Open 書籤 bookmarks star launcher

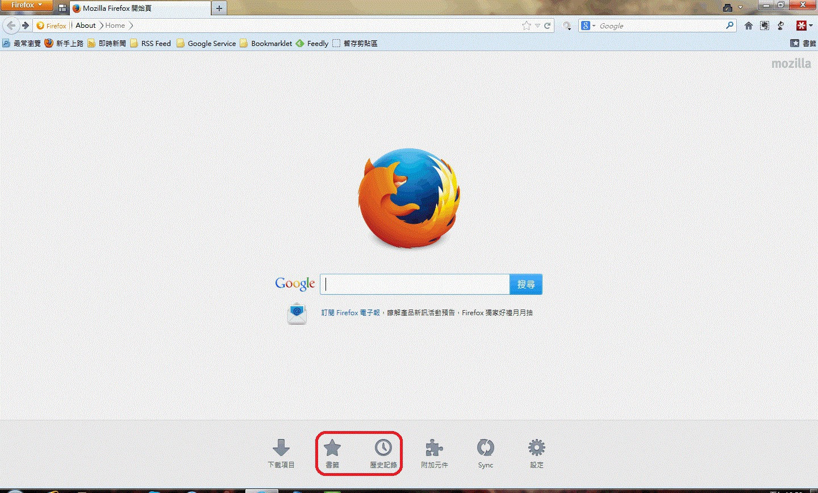click(x=332, y=453)
